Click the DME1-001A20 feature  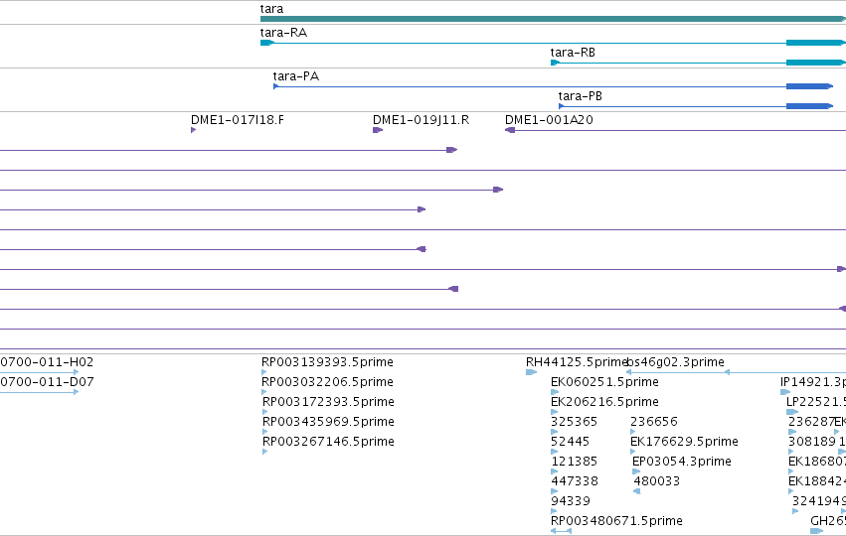pos(675,130)
